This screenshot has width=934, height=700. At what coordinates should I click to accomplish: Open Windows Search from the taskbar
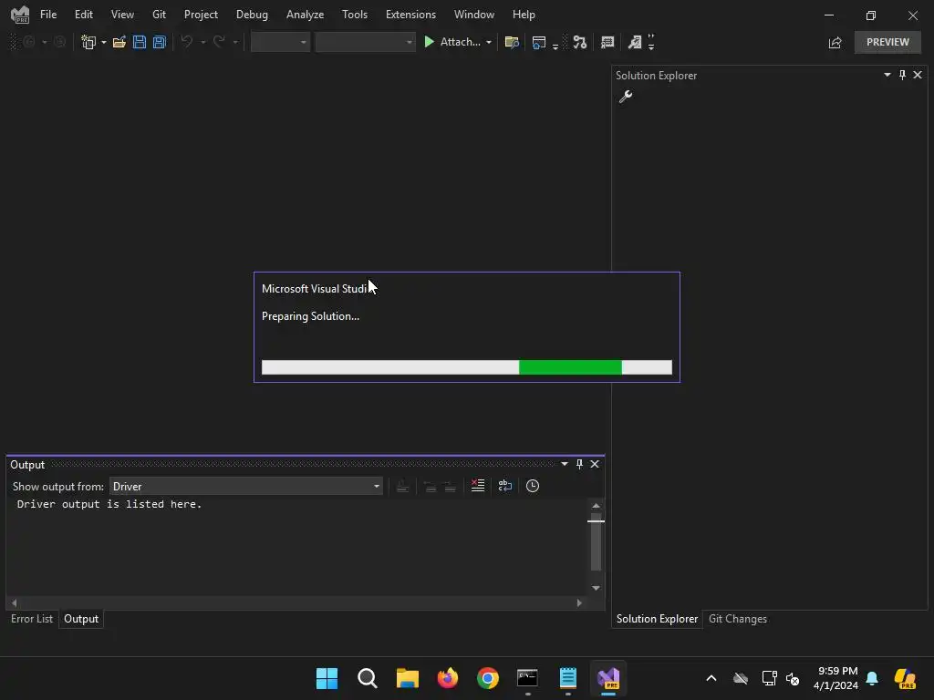pyautogui.click(x=368, y=678)
